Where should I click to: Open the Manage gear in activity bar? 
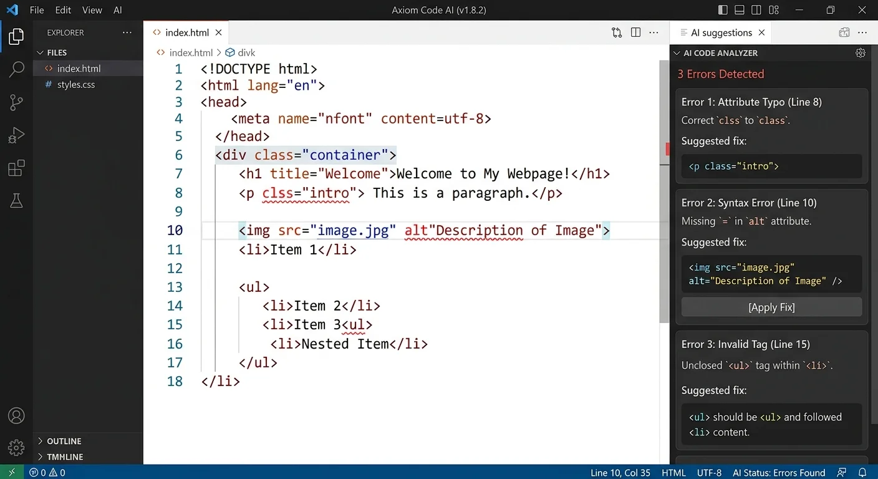16,447
